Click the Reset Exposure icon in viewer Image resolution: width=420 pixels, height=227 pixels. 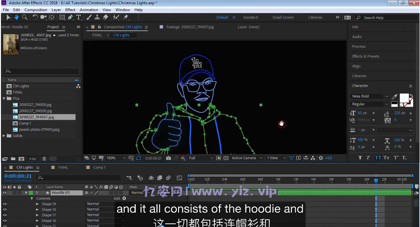click(320, 158)
